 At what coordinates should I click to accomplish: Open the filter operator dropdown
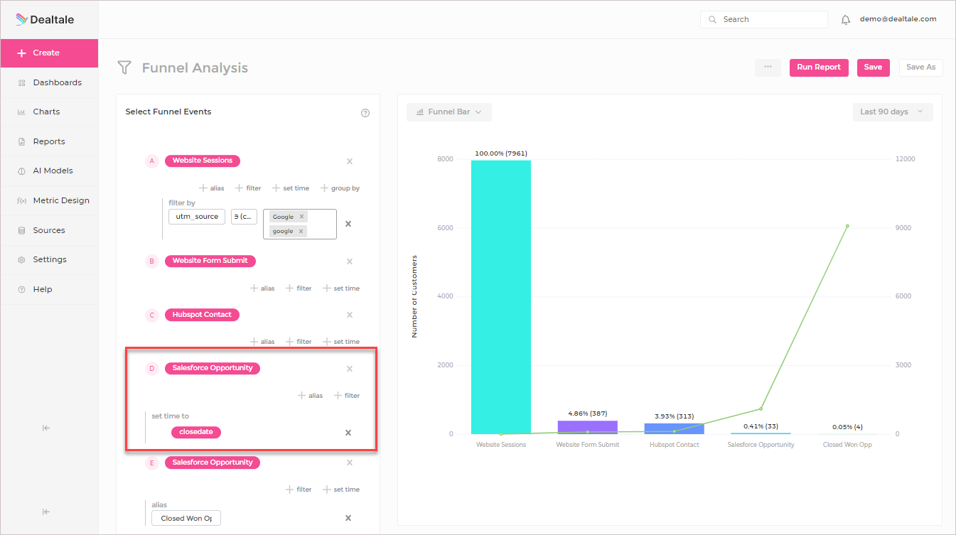(x=244, y=217)
